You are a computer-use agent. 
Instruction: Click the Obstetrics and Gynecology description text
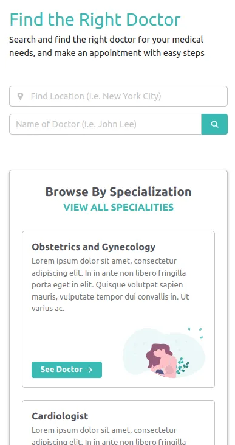111,285
